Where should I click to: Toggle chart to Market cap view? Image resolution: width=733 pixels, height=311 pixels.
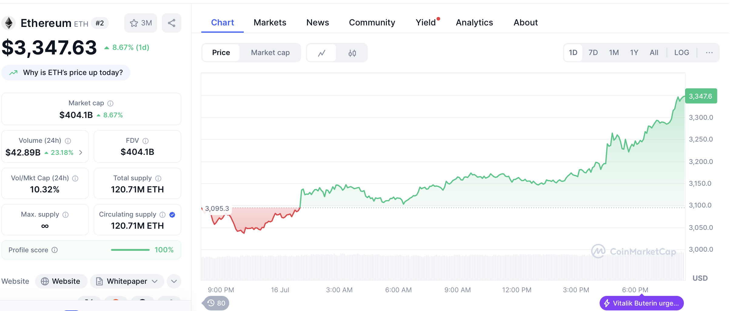270,53
